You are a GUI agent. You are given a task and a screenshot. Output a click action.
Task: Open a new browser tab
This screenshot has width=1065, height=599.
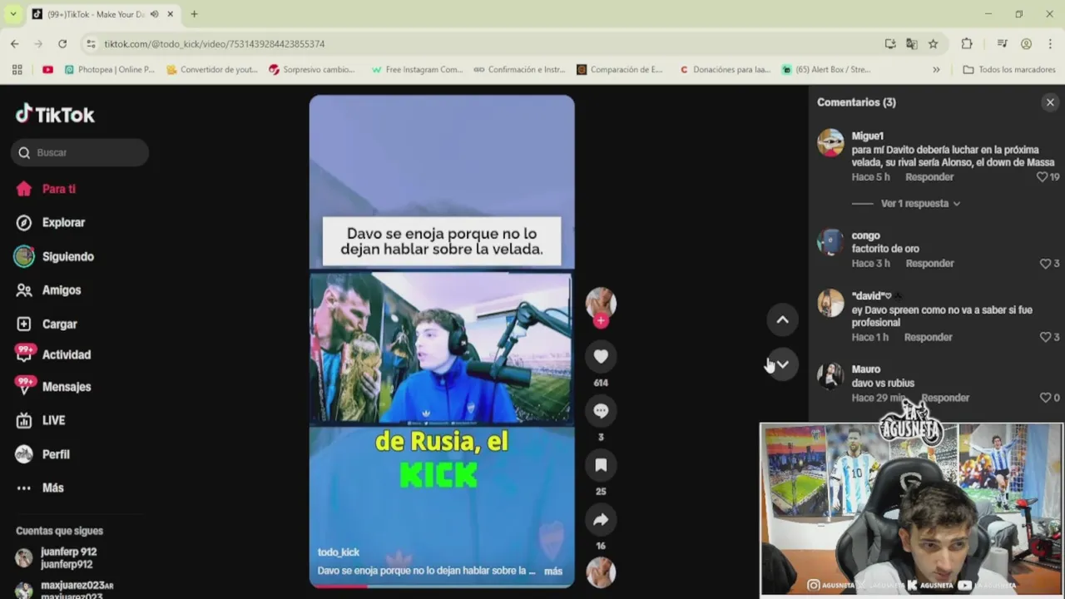[194, 14]
